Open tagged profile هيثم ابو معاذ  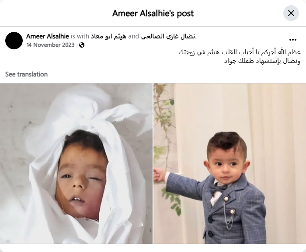[x=108, y=36]
